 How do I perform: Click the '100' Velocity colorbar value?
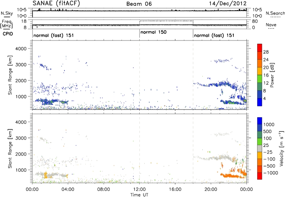[268, 138]
